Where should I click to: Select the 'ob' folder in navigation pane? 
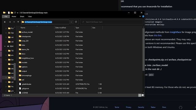coord(11,68)
